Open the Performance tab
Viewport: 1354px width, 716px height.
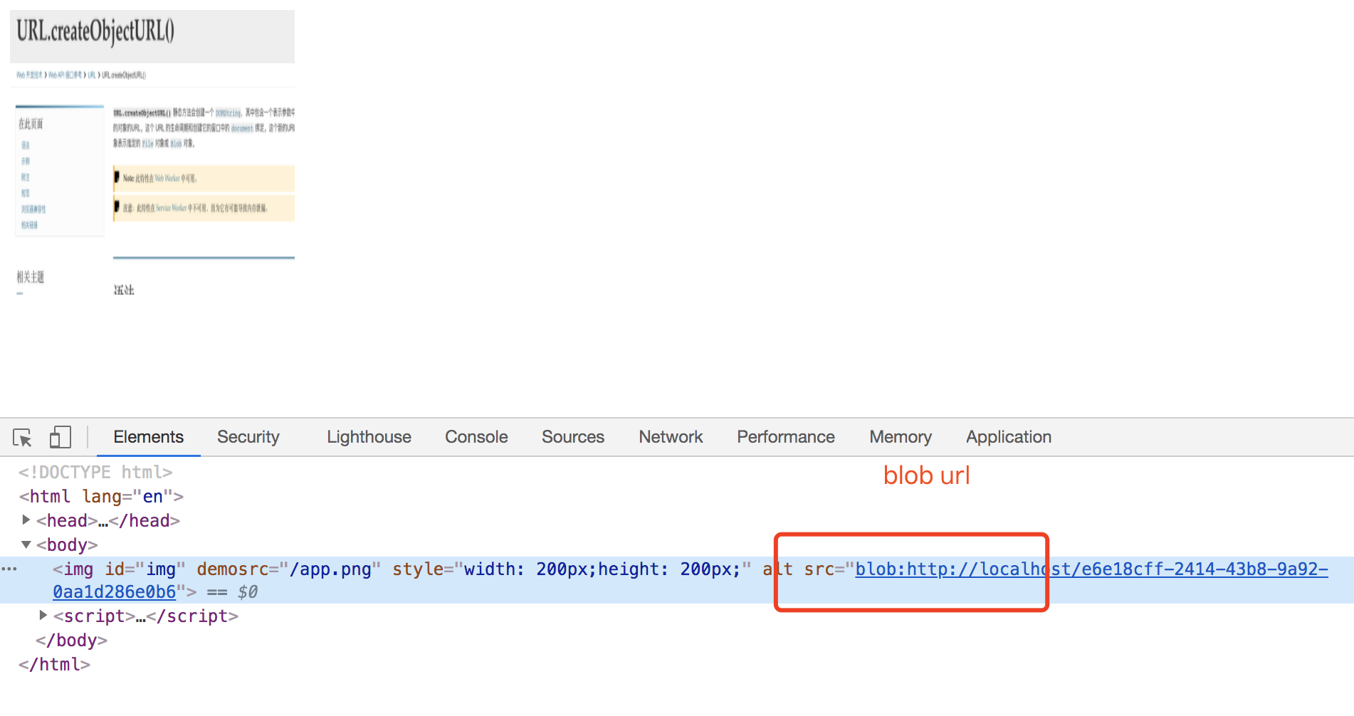tap(786, 437)
